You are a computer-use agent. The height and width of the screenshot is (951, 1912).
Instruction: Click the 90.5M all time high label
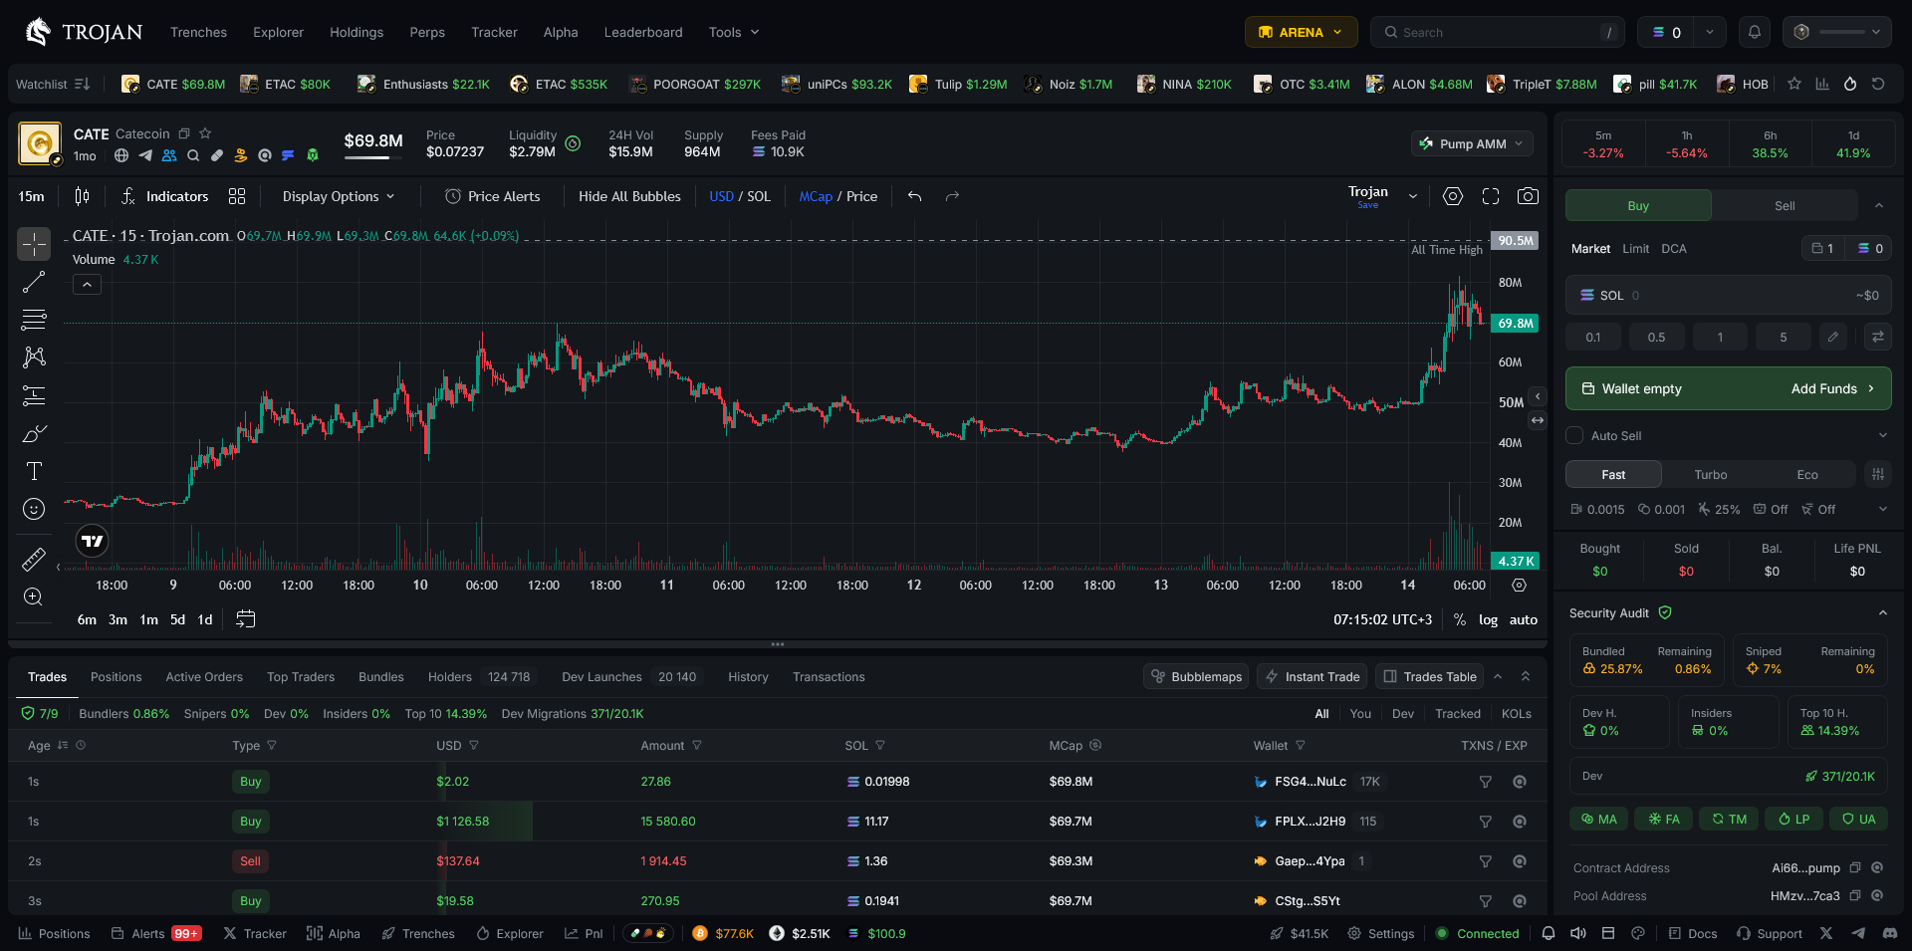pos(1515,240)
